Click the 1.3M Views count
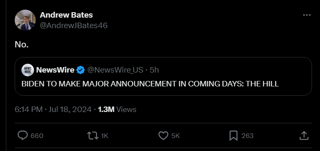This screenshot has height=151, width=320. [x=117, y=109]
